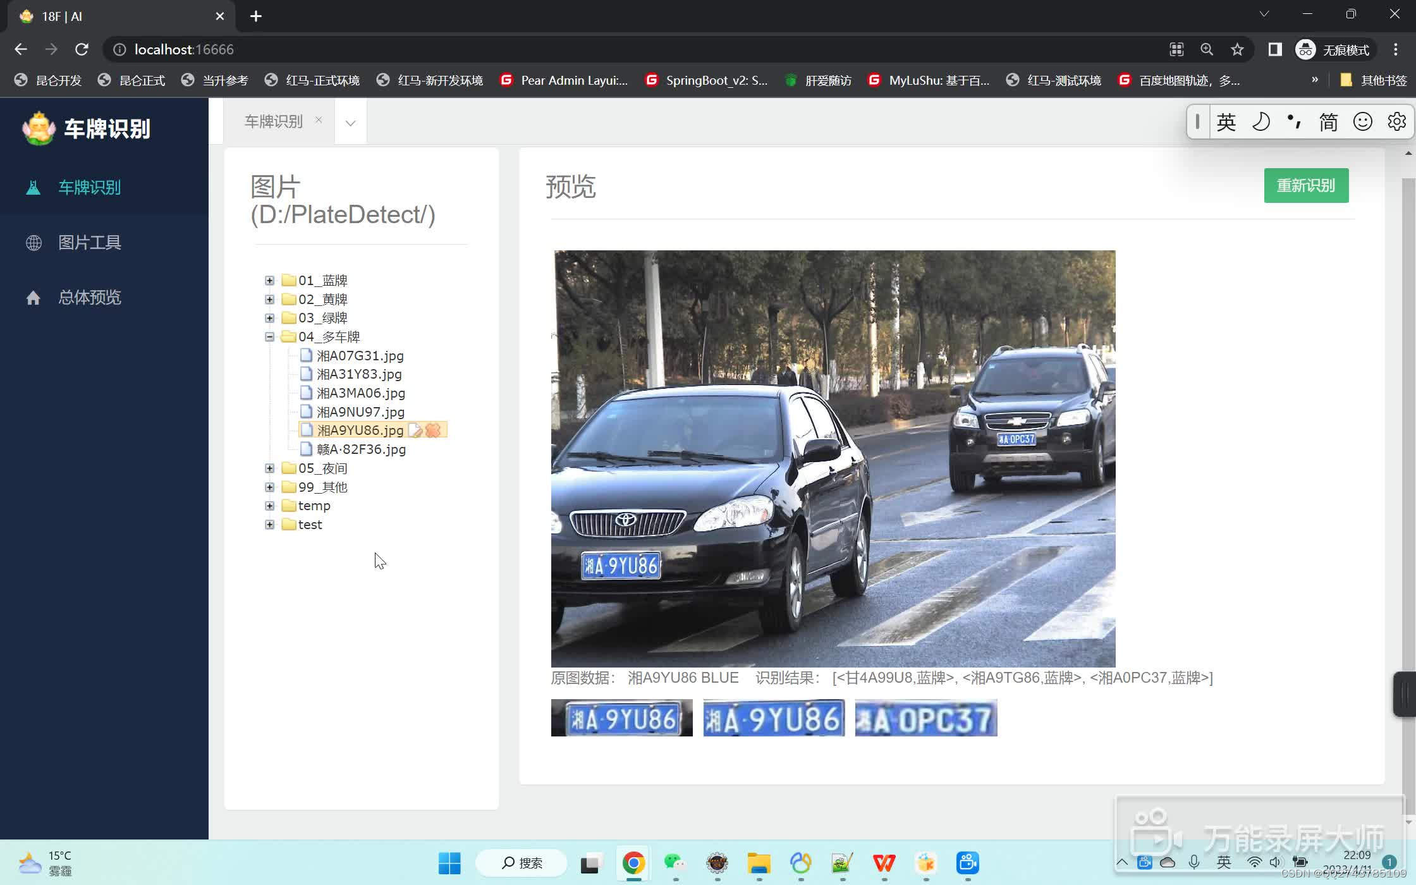This screenshot has width=1416, height=885.
Task: Open the IME settings gear icon
Action: 1396,121
